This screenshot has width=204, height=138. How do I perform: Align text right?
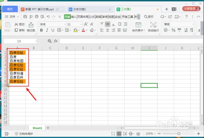tap(113, 30)
